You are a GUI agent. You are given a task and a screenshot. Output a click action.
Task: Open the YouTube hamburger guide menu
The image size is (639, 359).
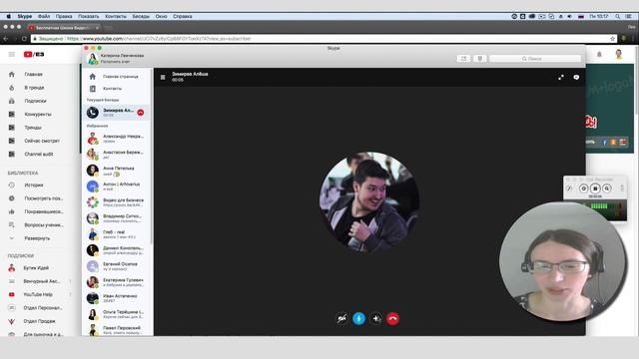pos(12,54)
